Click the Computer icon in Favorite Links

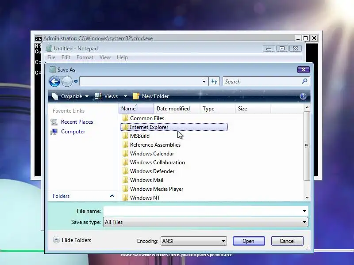[x=54, y=132]
